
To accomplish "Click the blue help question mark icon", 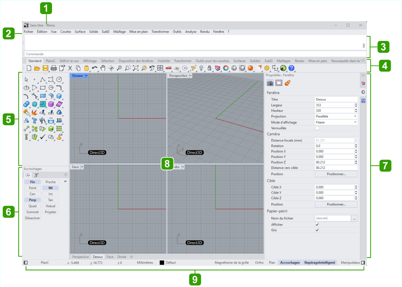I will [291, 68].
